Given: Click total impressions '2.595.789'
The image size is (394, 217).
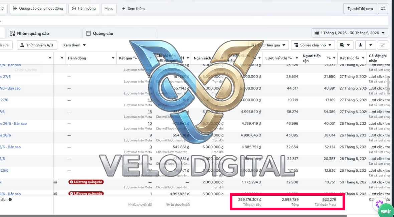Looking at the screenshot, I should click(x=290, y=200).
